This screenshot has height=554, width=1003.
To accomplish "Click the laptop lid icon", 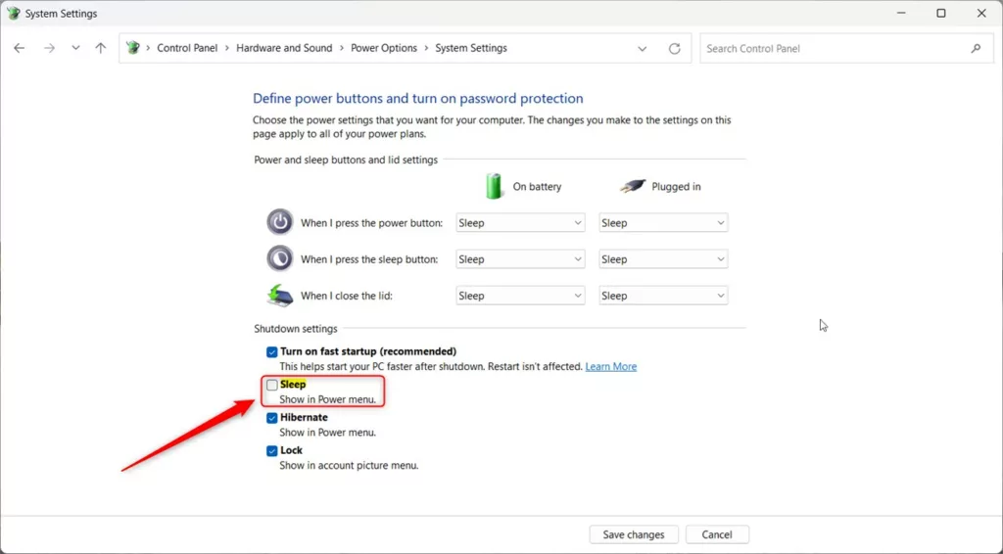I will (280, 295).
